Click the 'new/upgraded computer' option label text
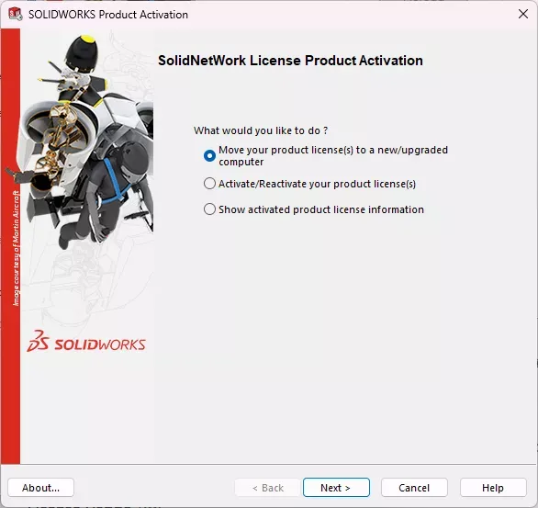Viewport: 538px width, 508px height. (333, 156)
